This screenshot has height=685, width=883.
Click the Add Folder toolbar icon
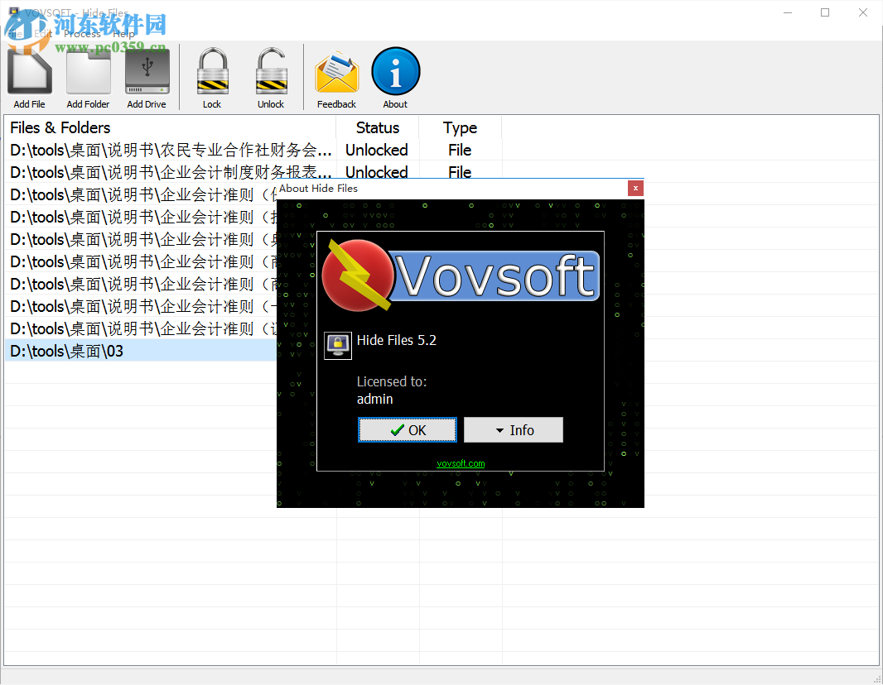click(88, 73)
